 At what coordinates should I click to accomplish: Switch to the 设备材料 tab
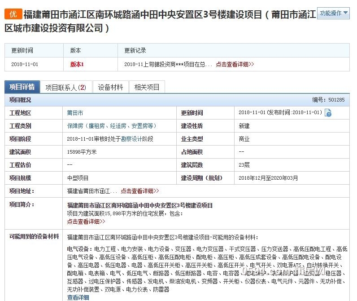[110, 87]
